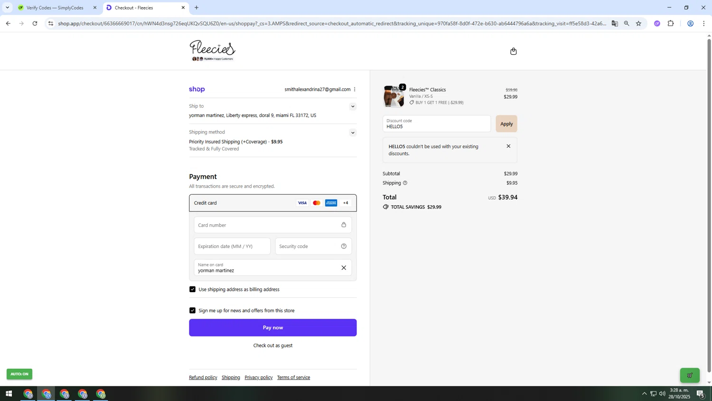Click the Fleecies Classics product thumbnail
712x401 pixels.
pos(393,96)
